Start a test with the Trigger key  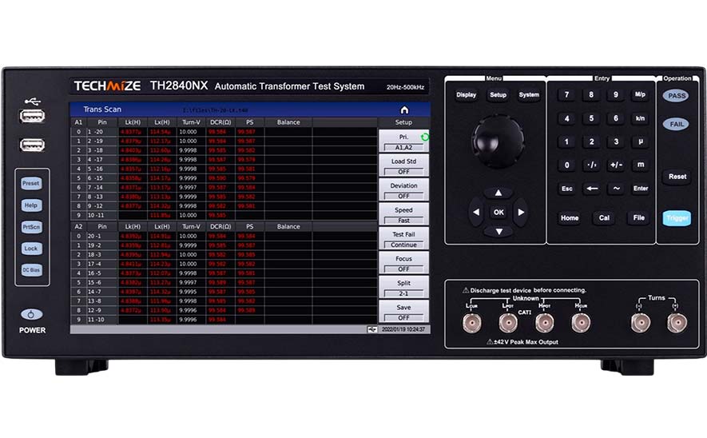[x=677, y=218]
